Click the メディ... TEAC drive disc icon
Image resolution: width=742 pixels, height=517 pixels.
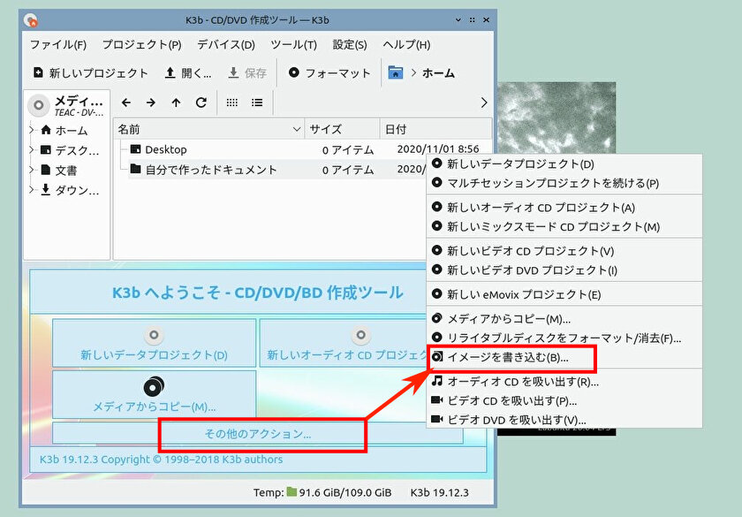[39, 105]
